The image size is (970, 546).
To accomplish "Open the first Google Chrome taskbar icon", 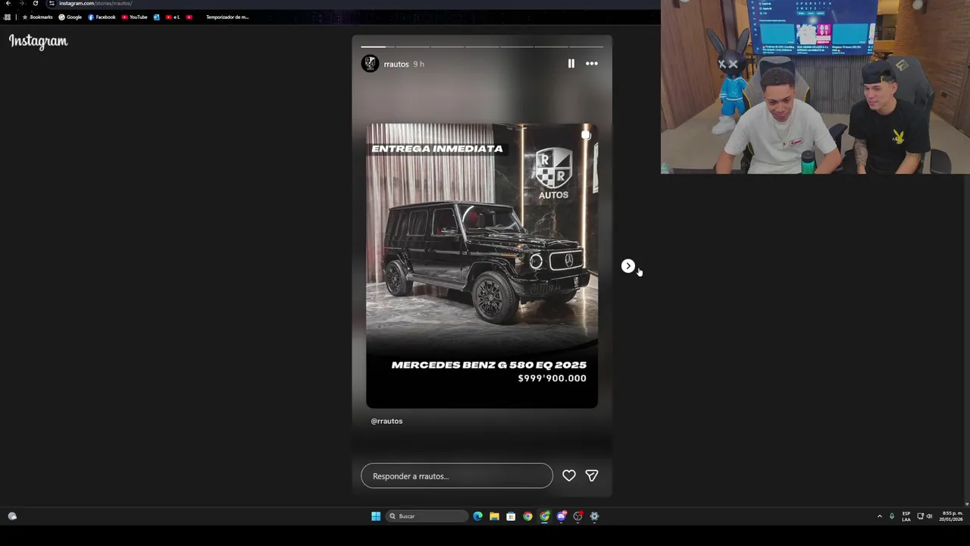I will pos(527,516).
